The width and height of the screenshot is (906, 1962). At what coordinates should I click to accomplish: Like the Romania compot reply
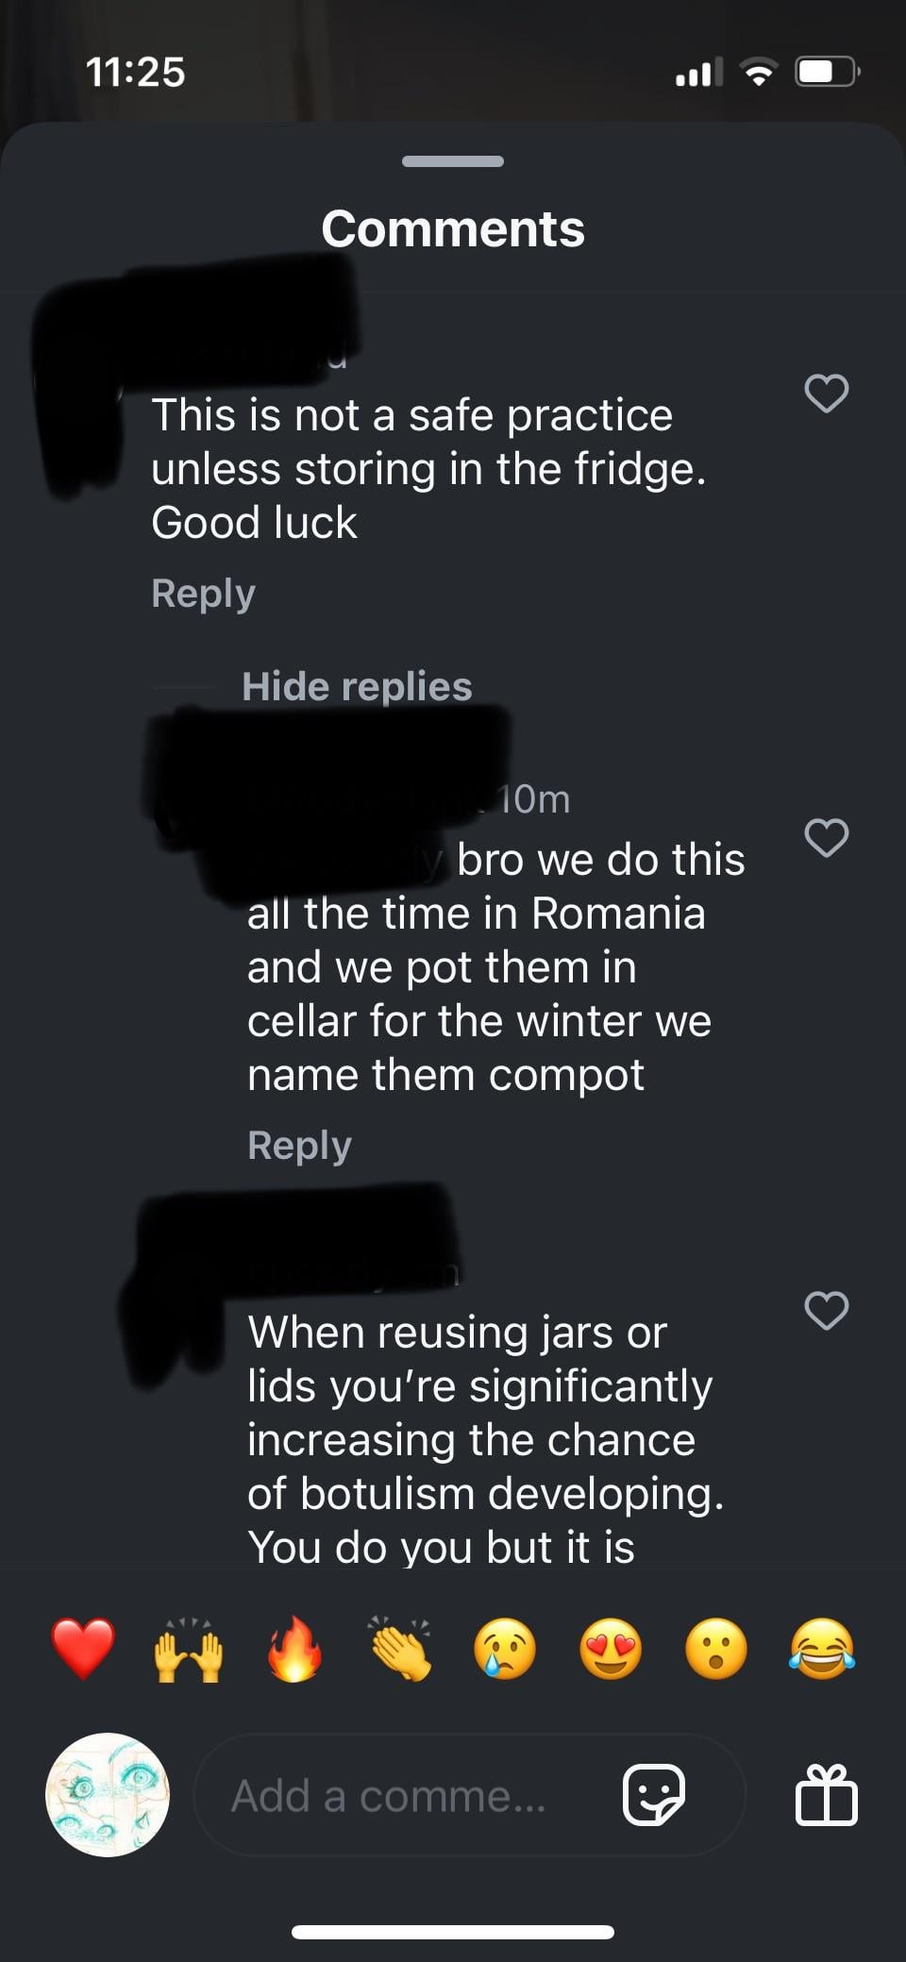[826, 837]
